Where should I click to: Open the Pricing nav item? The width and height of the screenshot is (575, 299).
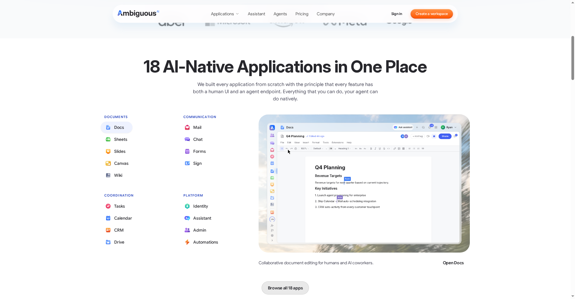(x=302, y=14)
